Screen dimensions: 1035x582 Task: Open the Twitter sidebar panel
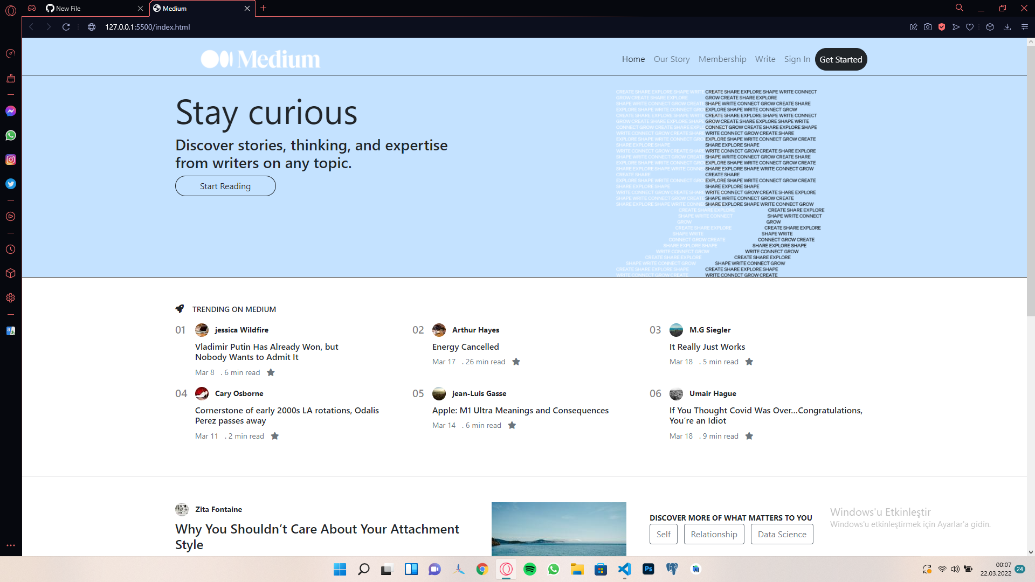tap(11, 184)
